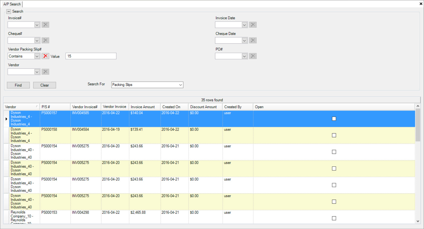Viewport: 424px width, 229px height.
Task: Tick the Open checkbox for PS000158
Action: [334, 135]
